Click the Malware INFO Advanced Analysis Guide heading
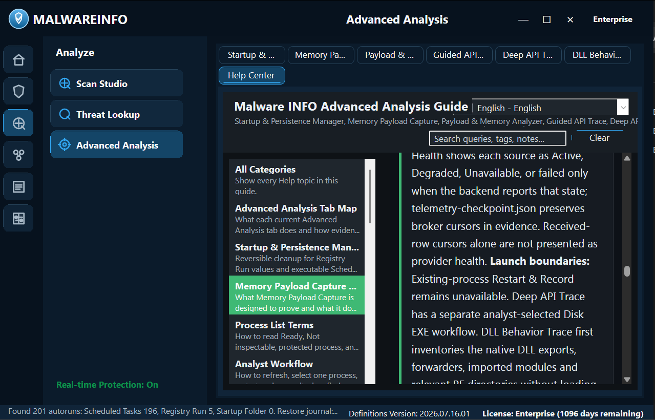Screen dimensions: 655x420 351,107
